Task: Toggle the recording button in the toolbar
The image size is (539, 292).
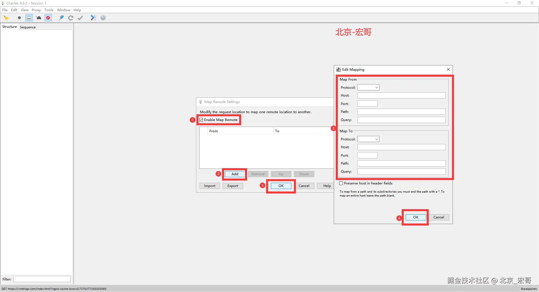Action: point(19,18)
